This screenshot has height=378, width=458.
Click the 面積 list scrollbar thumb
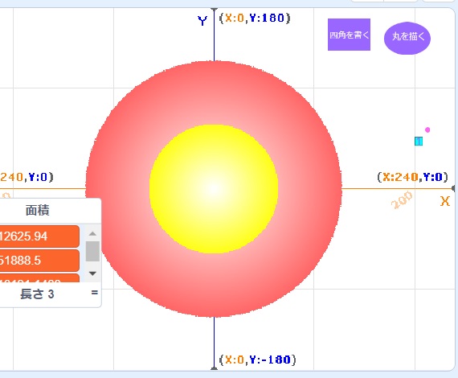(x=92, y=252)
